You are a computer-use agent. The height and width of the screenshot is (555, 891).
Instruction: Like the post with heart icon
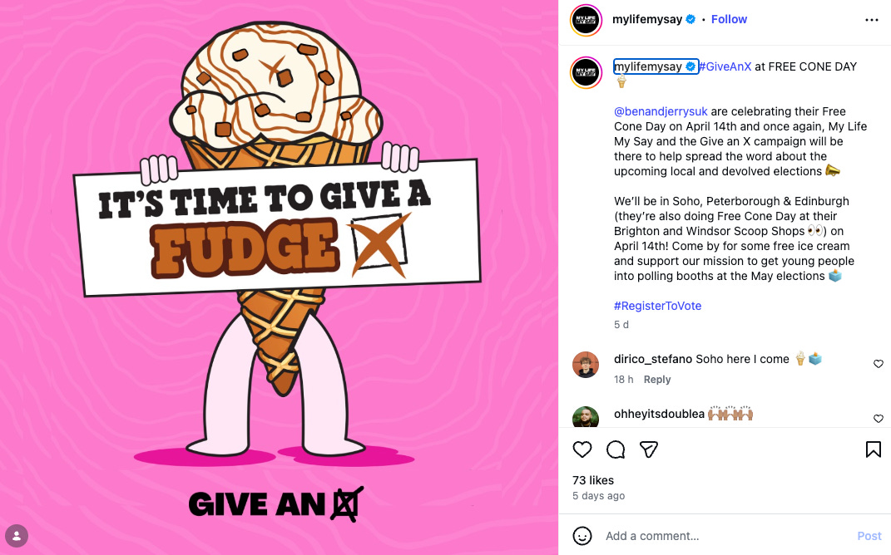pyautogui.click(x=582, y=449)
